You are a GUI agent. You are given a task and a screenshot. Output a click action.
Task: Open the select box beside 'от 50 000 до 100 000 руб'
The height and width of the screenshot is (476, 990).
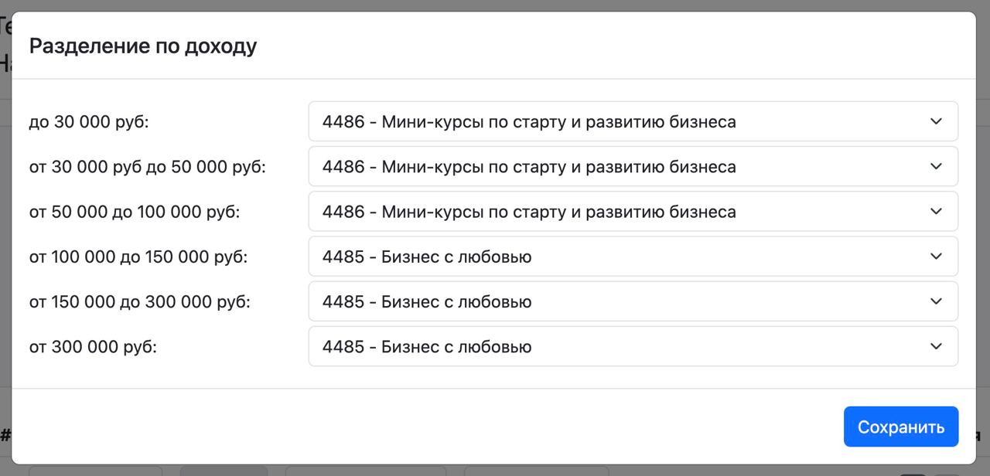coord(633,211)
